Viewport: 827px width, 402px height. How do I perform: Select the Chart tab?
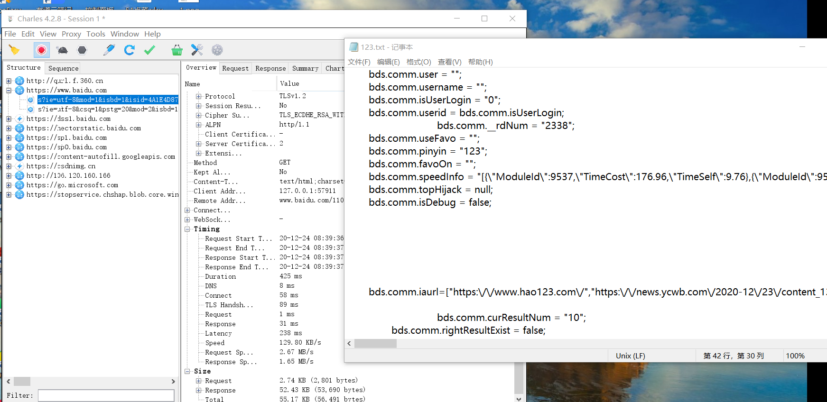[335, 68]
